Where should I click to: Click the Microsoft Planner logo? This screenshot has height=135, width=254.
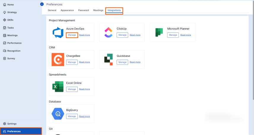pyautogui.click(x=159, y=32)
